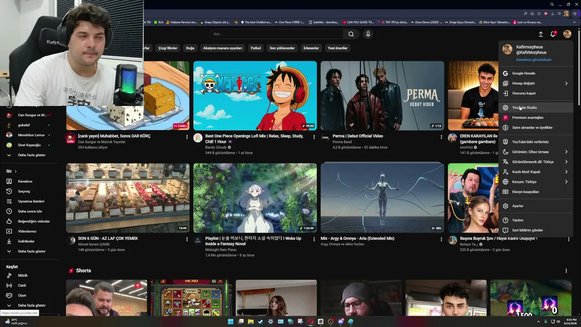Image resolution: width=581 pixels, height=327 pixels.
Task: Select Google Hesabı in account menu
Action: coord(536,73)
